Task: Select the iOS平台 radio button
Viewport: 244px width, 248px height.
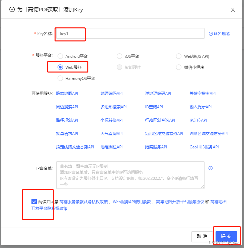Action: [x=119, y=56]
